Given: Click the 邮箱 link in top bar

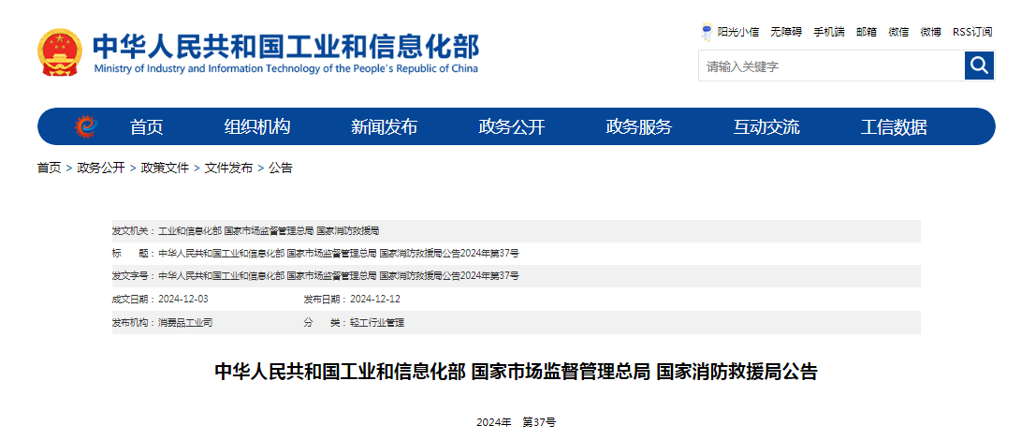Looking at the screenshot, I should point(867,32).
